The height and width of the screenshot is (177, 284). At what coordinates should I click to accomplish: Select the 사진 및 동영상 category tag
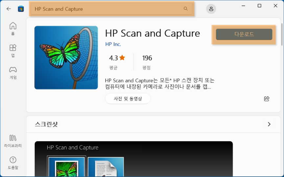click(x=128, y=99)
